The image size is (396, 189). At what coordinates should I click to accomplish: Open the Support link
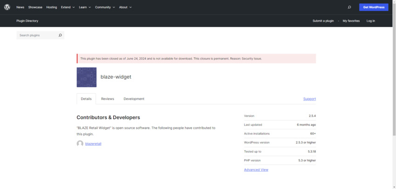point(309,99)
